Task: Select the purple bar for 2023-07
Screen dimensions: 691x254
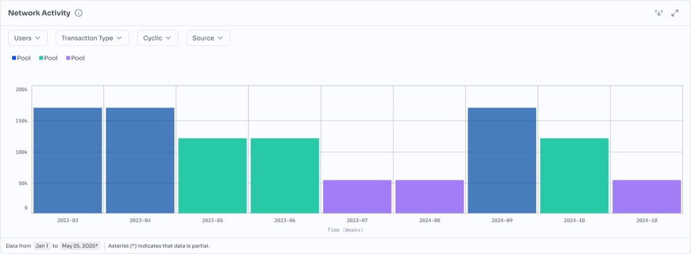Action: coord(357,197)
